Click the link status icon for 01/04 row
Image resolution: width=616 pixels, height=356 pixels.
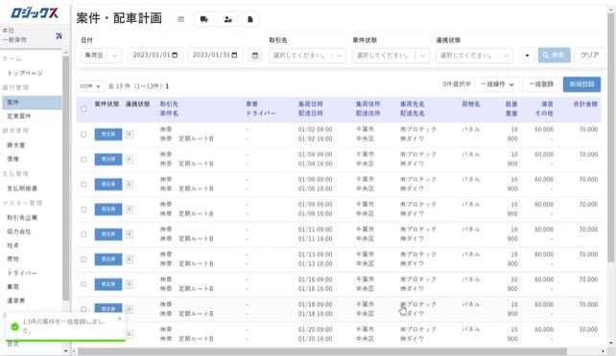130,160
